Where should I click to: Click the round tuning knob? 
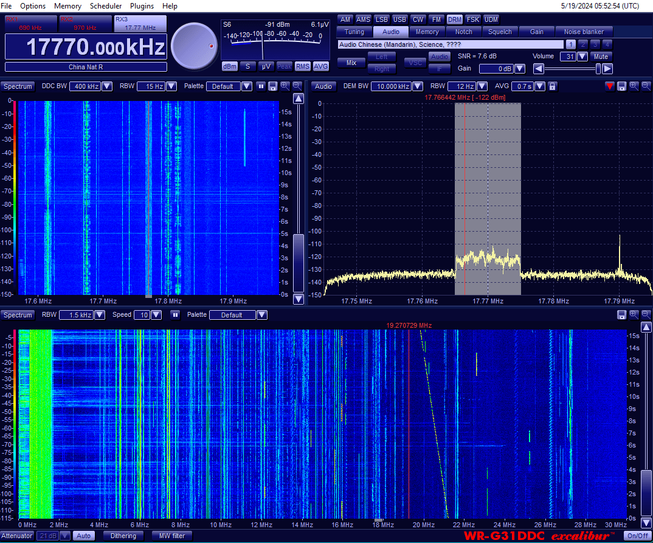(195, 46)
